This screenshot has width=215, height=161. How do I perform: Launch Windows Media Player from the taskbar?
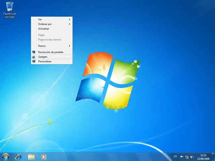pyautogui.click(x=44, y=157)
